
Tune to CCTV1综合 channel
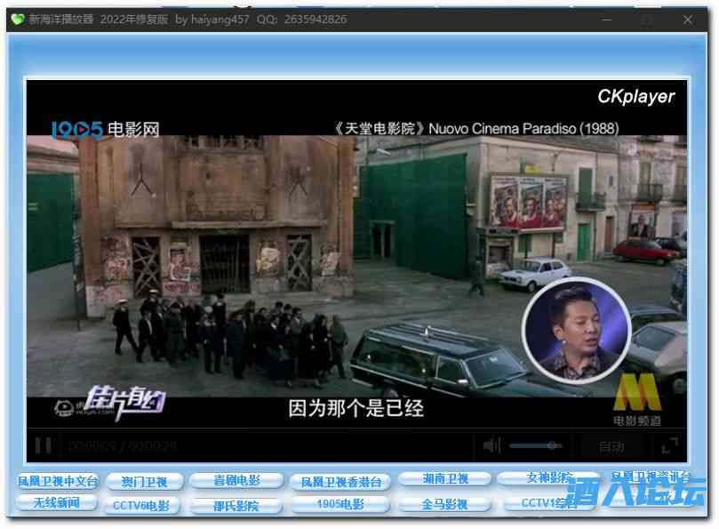548,503
